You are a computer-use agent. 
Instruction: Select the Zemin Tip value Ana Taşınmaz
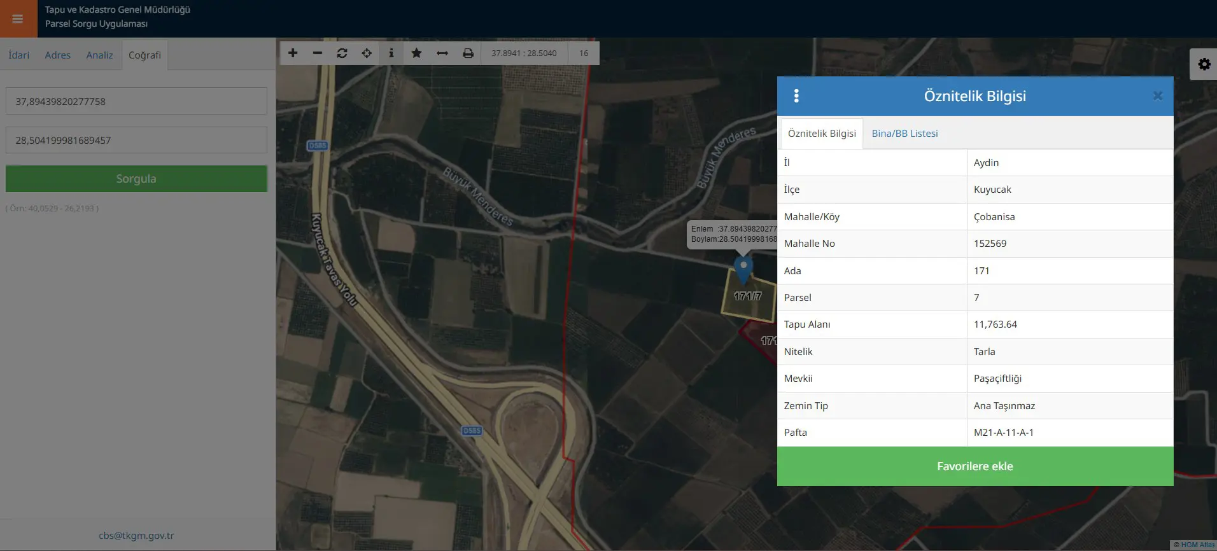(1070, 406)
